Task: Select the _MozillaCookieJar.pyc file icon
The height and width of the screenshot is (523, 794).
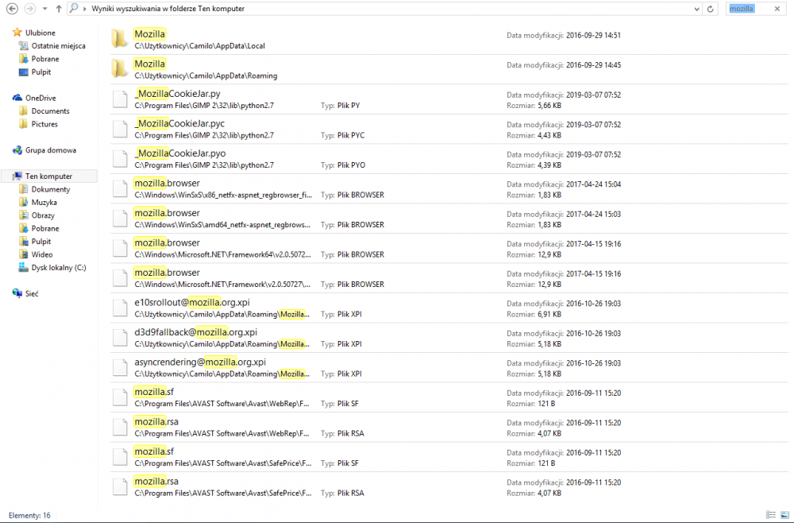Action: click(120, 129)
